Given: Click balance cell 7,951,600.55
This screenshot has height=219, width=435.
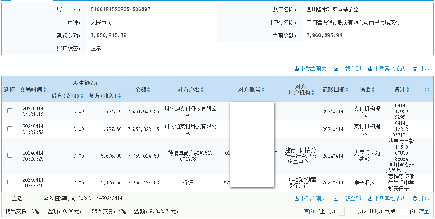Looking at the screenshot, I should (143, 111).
